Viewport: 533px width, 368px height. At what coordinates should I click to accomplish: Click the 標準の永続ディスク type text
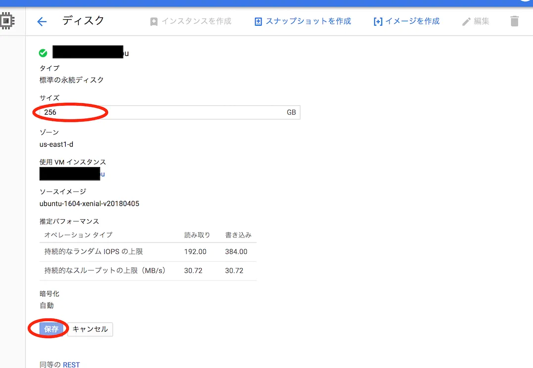[x=72, y=80]
